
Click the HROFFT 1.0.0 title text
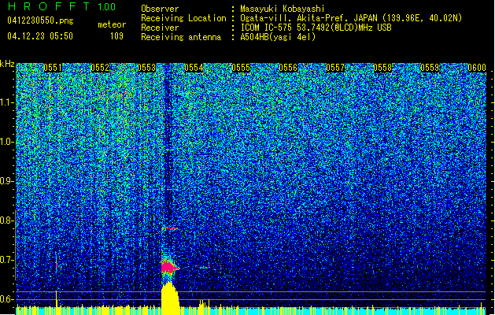61,6
